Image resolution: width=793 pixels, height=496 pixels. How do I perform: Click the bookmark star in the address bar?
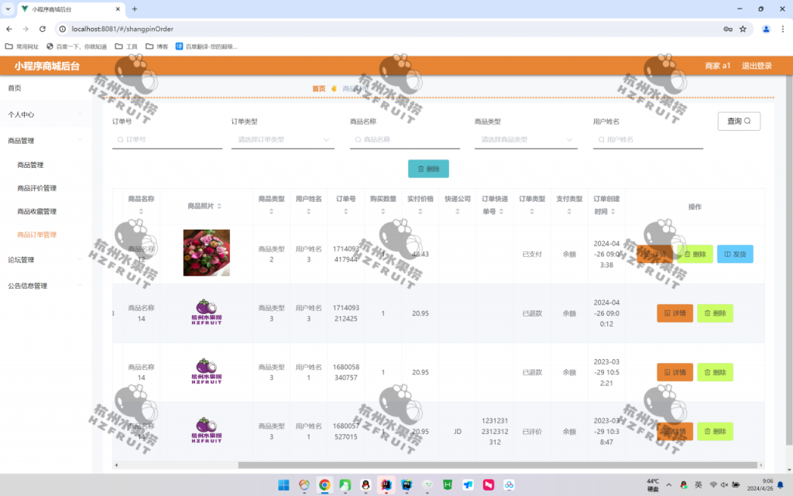[741, 28]
